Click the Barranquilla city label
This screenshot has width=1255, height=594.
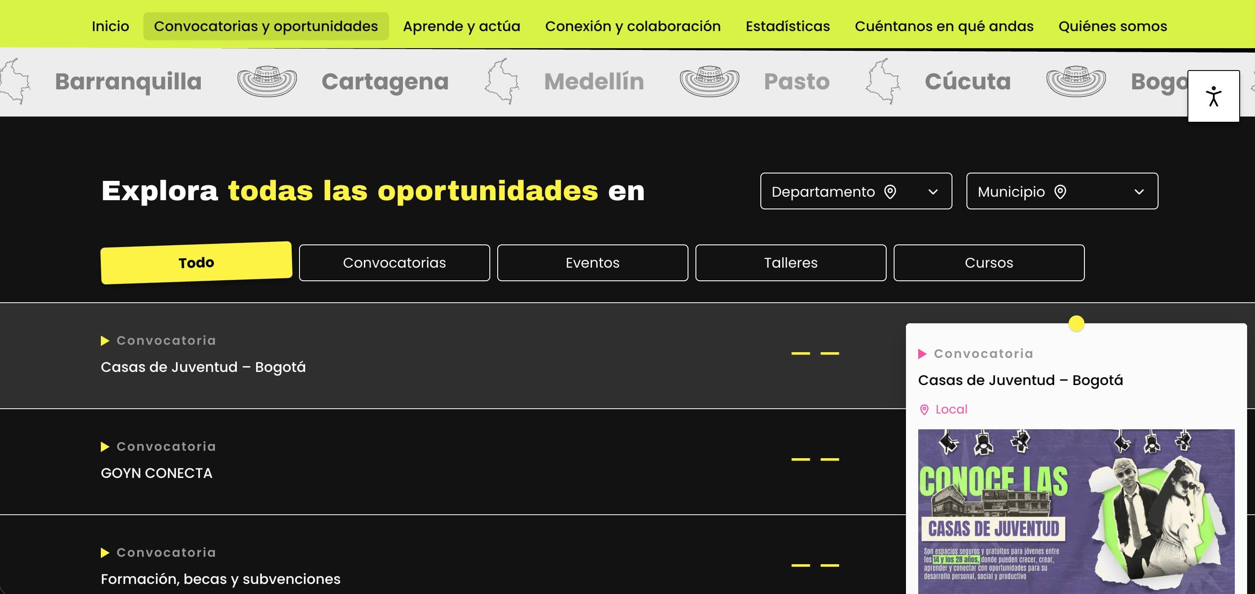click(x=128, y=81)
